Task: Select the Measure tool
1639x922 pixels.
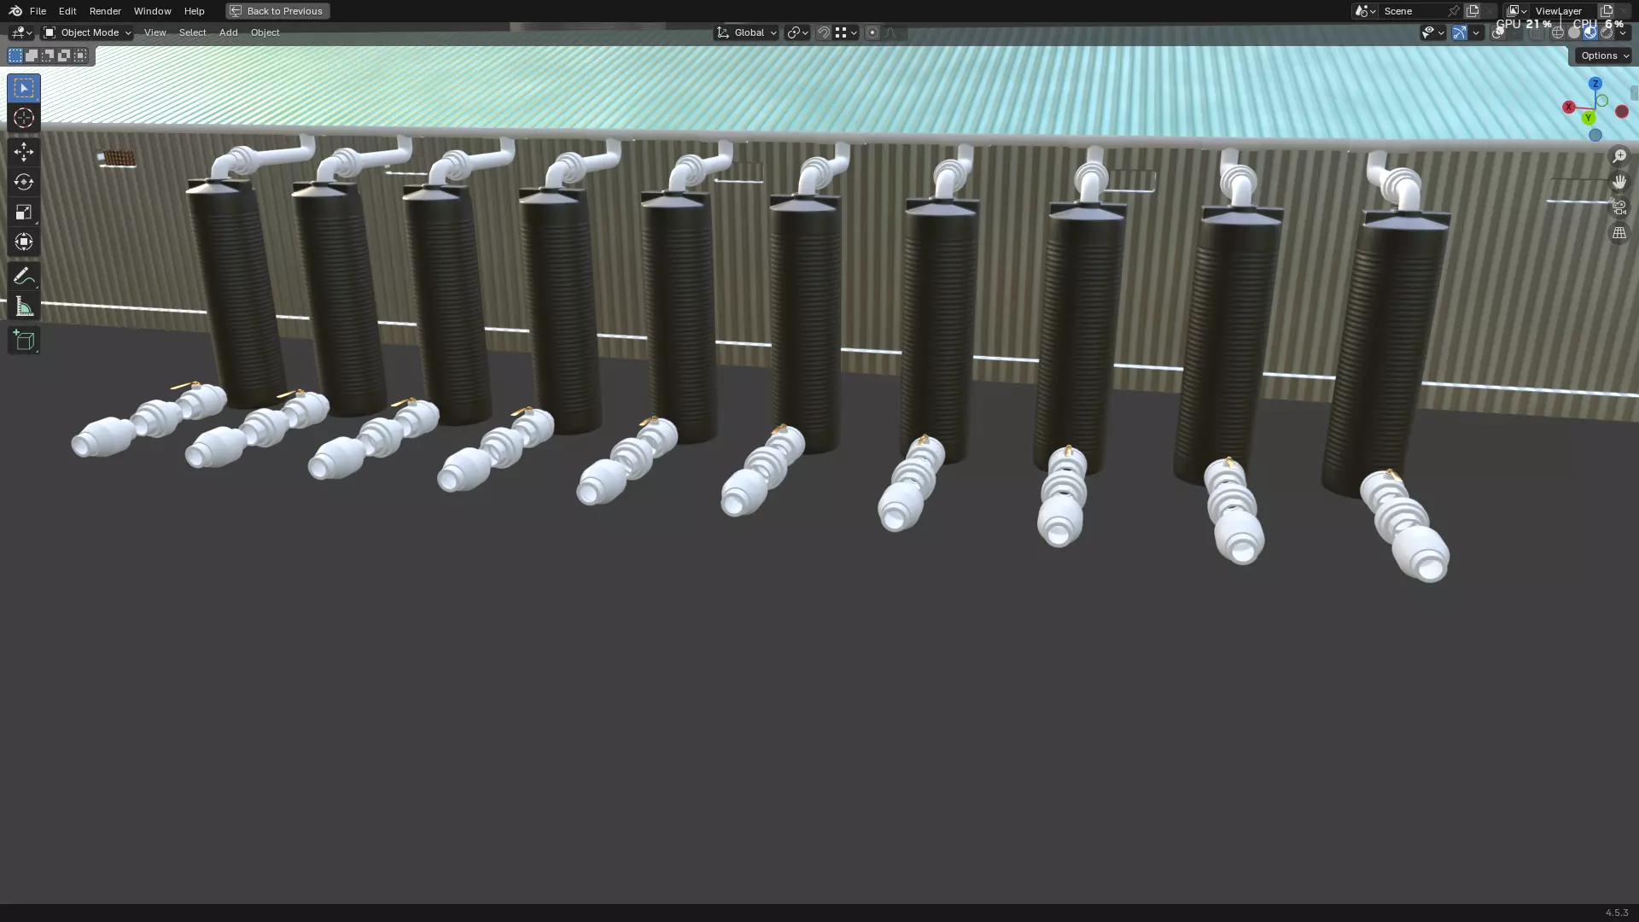Action: (x=24, y=306)
